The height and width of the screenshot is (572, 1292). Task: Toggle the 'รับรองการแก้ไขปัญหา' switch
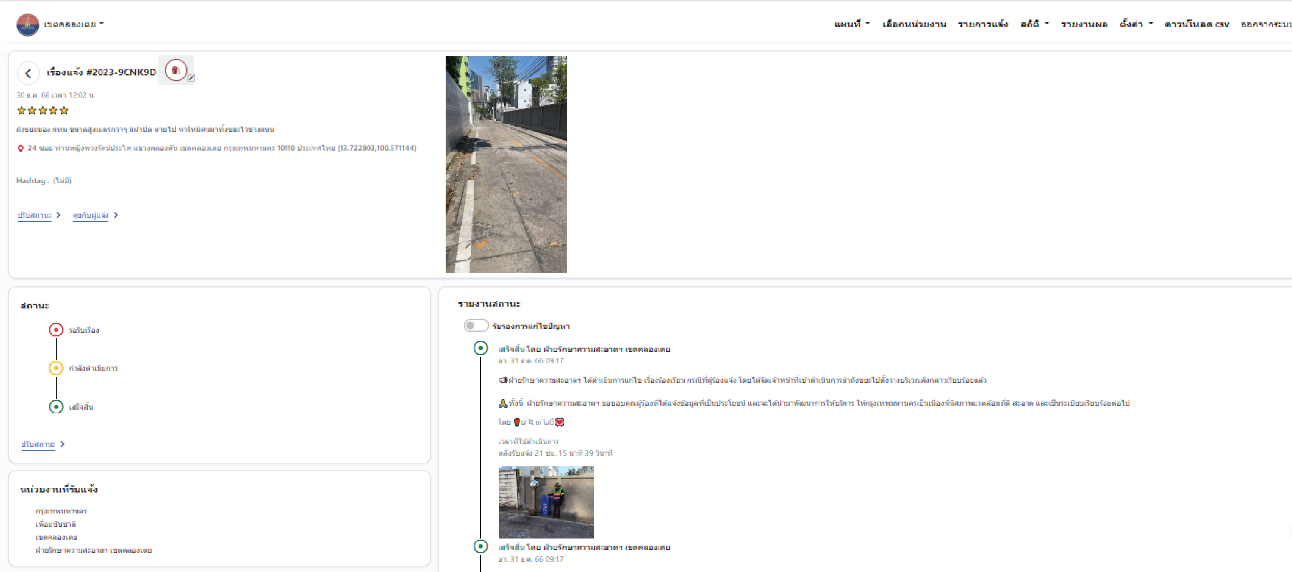point(475,325)
